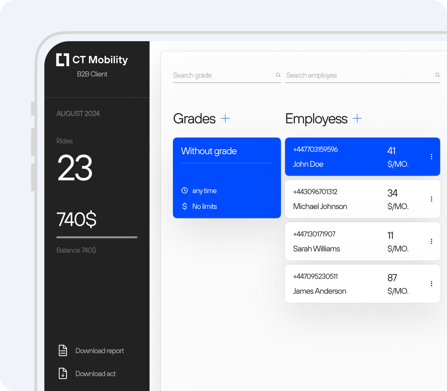Click the Download act file icon

pos(63,374)
